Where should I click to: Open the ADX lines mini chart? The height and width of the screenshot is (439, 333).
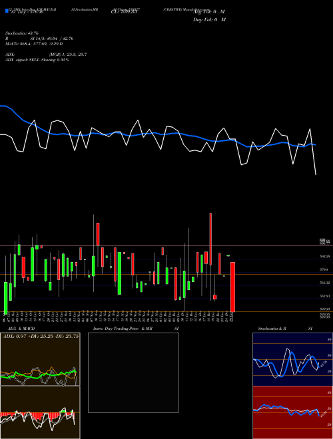click(x=40, y=359)
